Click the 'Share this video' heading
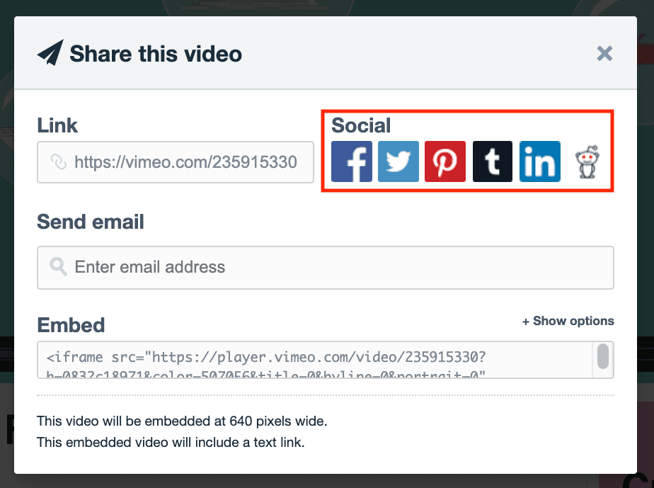Image resolution: width=654 pixels, height=488 pixels. point(156,54)
